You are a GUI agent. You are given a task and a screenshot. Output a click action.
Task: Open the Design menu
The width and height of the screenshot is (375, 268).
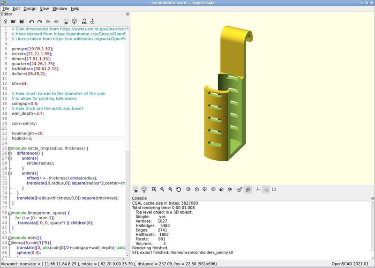click(30, 8)
